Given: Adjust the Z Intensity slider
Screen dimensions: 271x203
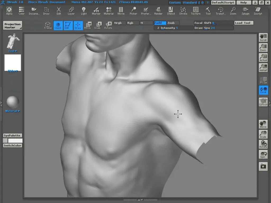Looking at the screenshot, I should (173, 28).
